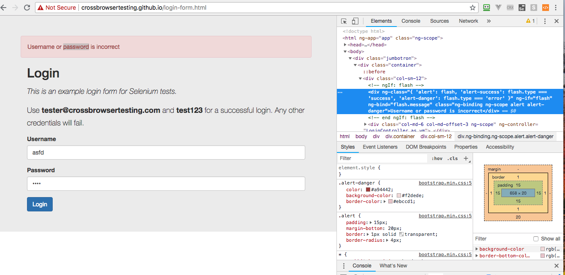Click the Styles pane Filter field
565x275 pixels.
(383, 158)
